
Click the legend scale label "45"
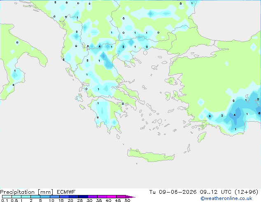pos(118,200)
